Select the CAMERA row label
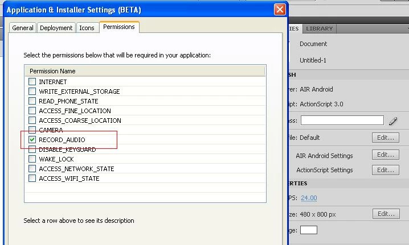 click(51, 130)
